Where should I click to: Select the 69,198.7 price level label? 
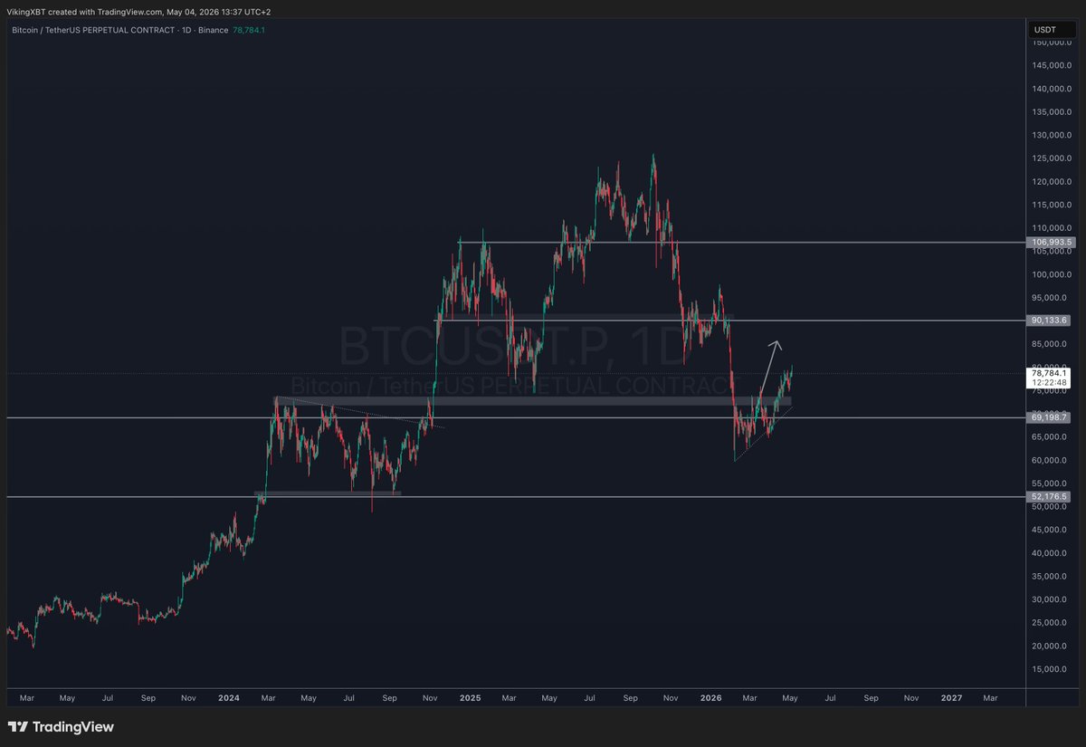[1051, 417]
